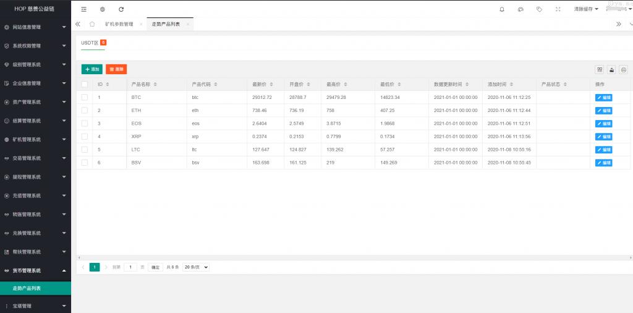Screen dimensions: 633x313
Task: Click the green 添加 button
Action: pyautogui.click(x=92, y=70)
